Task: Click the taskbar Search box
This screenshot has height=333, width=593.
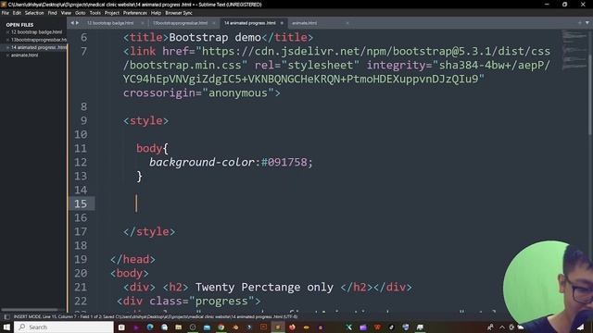Action: pyautogui.click(x=64, y=327)
